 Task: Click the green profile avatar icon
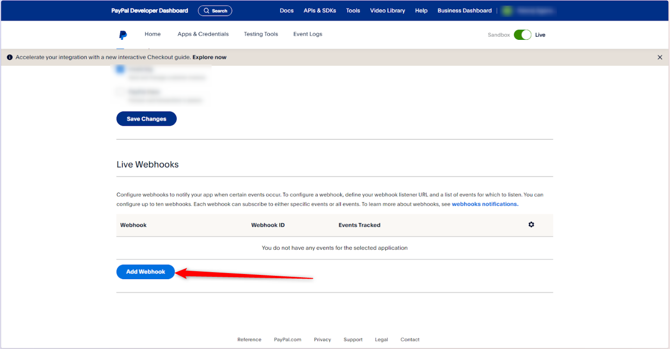(507, 11)
